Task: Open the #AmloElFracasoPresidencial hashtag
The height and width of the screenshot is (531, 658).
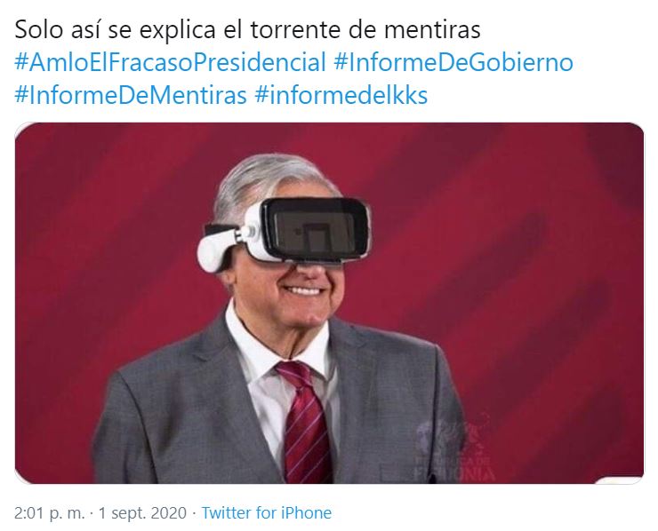Action: (170, 62)
